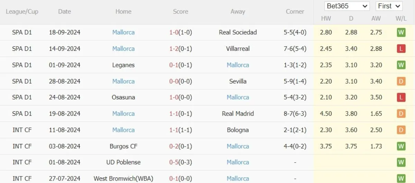Select Mallorca in the 18-09-2024 row
The height and width of the screenshot is (183, 415).
pyautogui.click(x=123, y=32)
